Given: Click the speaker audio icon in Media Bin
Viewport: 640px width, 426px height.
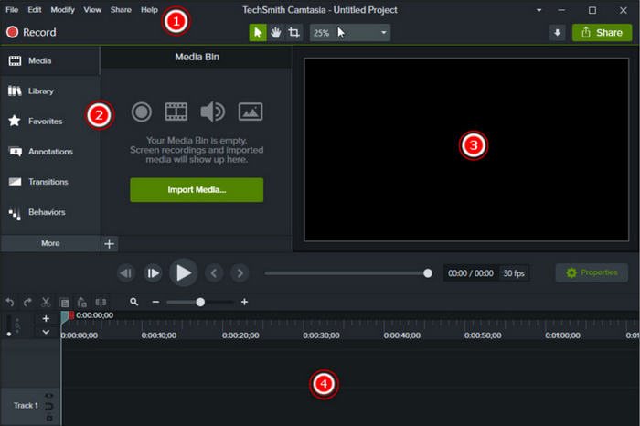Looking at the screenshot, I should (212, 112).
